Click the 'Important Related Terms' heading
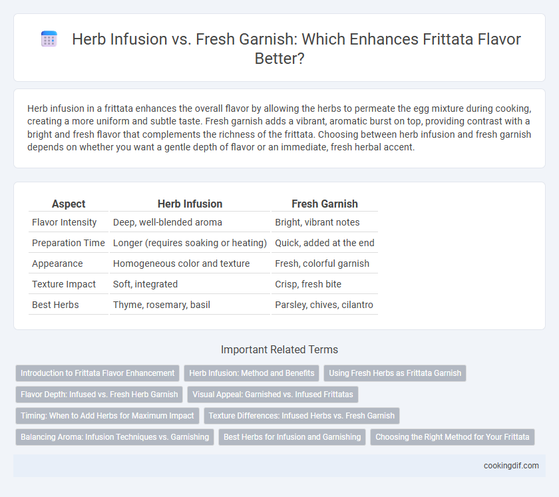Image resolution: width=559 pixels, height=497 pixels. [x=279, y=349]
